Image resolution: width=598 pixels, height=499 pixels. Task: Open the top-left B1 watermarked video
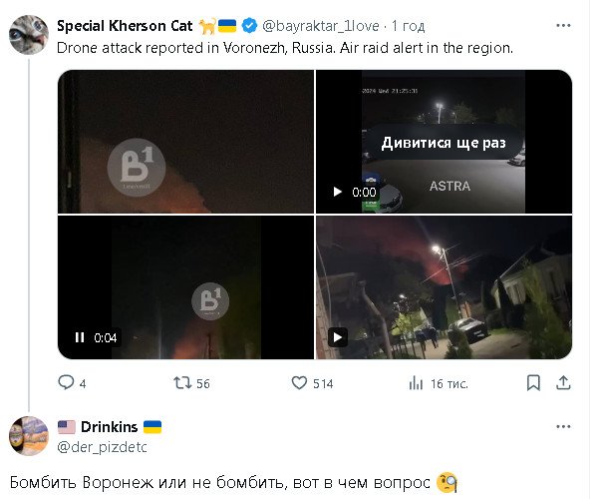tap(185, 142)
